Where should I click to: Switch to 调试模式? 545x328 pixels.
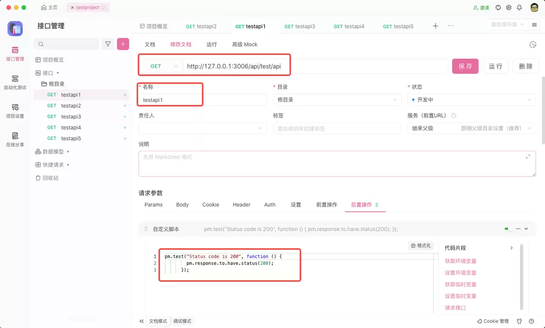[x=182, y=321]
